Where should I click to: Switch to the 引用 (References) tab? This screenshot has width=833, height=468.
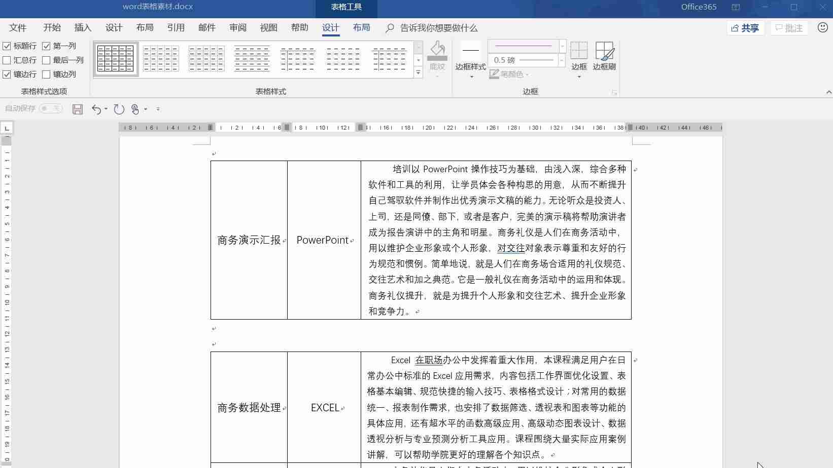(176, 28)
